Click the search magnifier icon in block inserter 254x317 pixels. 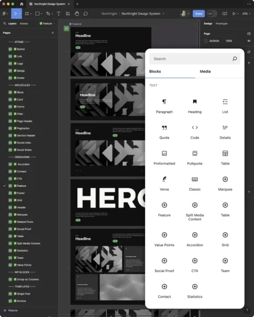coord(234,59)
